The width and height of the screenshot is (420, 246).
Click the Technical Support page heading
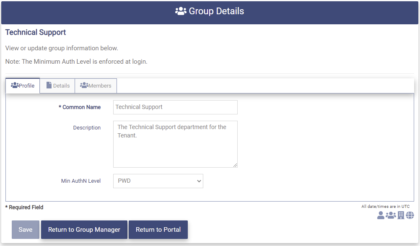point(36,32)
